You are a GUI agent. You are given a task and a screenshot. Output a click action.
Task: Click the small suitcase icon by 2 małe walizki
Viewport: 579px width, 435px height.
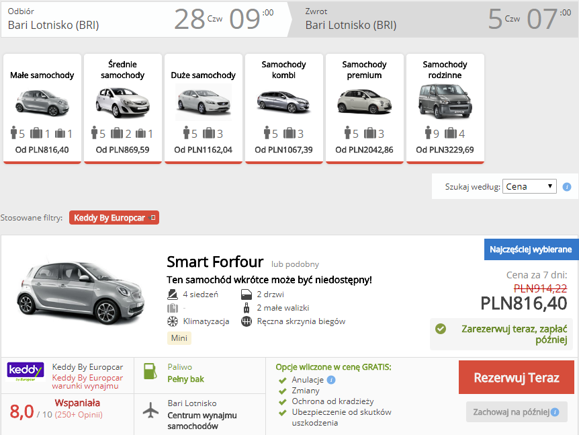tap(247, 308)
